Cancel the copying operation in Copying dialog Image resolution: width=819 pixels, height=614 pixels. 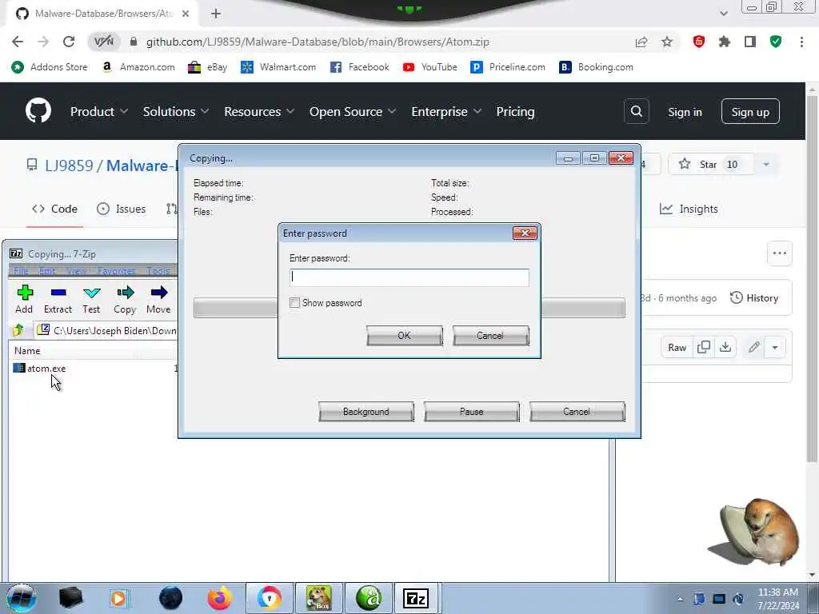click(x=577, y=412)
